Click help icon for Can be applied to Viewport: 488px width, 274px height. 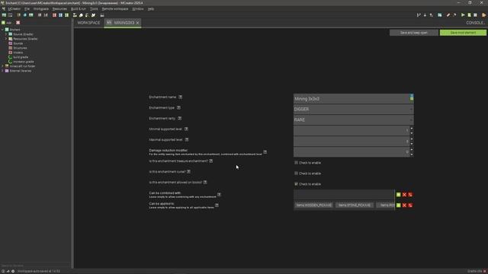tap(217, 205)
